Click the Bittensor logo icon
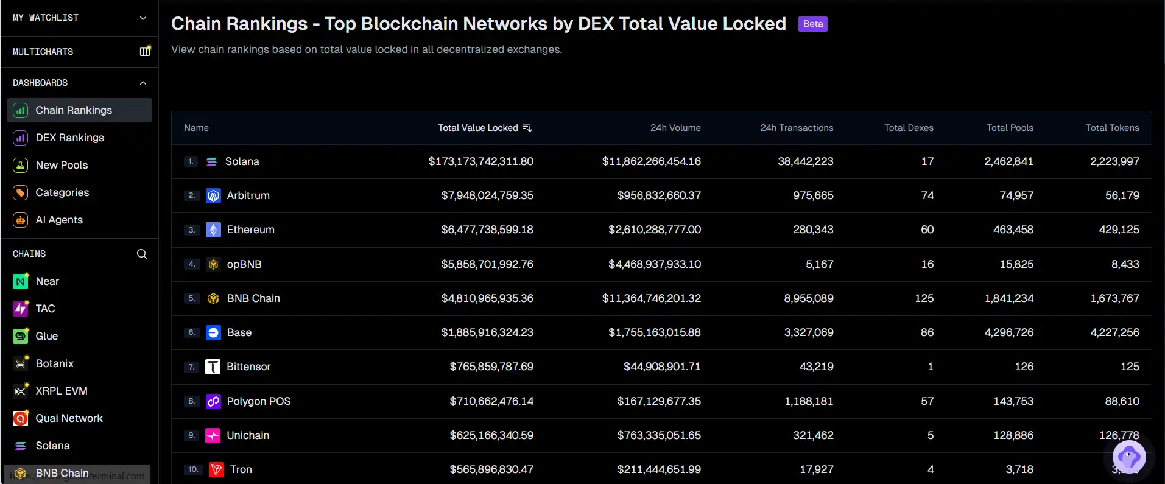 (x=213, y=367)
